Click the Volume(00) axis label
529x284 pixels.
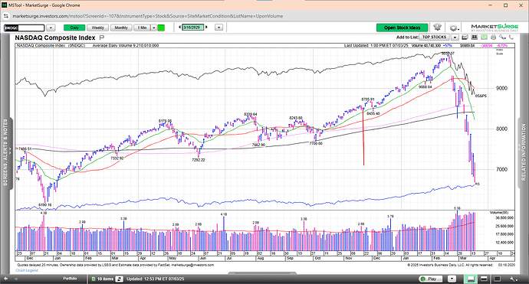499,213
